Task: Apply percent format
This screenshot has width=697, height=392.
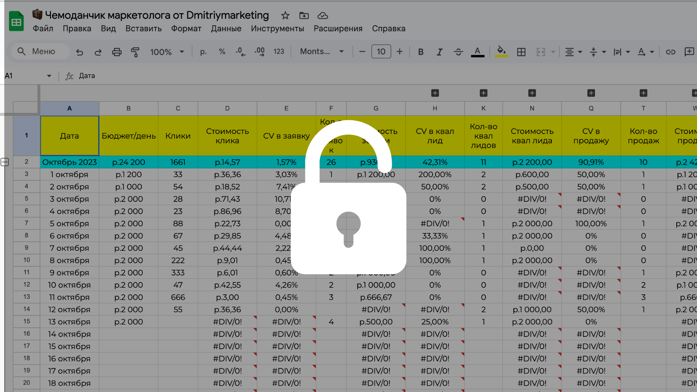Action: point(222,52)
